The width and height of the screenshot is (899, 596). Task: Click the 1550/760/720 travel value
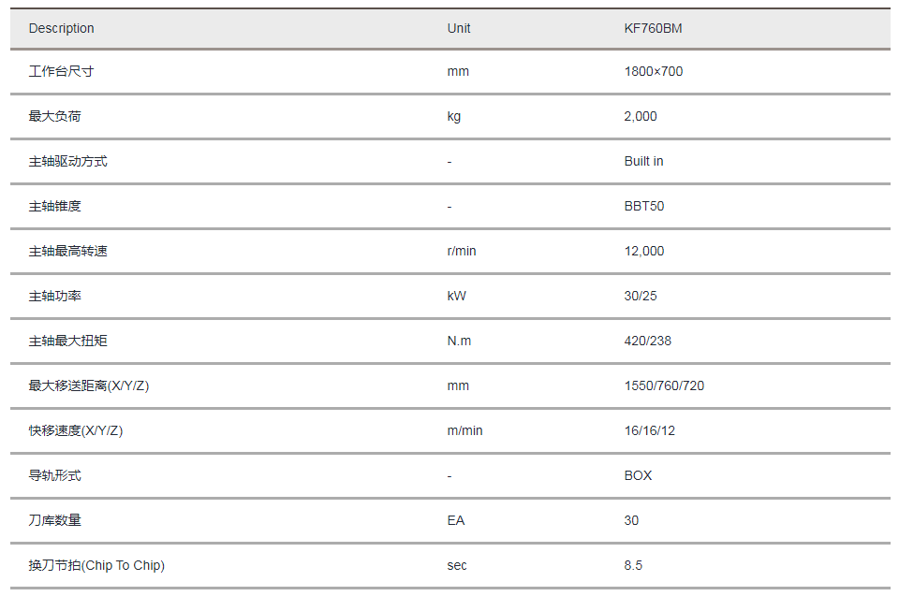tap(664, 385)
